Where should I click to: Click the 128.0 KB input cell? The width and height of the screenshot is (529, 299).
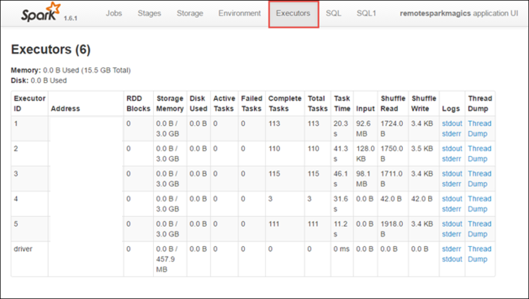click(365, 154)
